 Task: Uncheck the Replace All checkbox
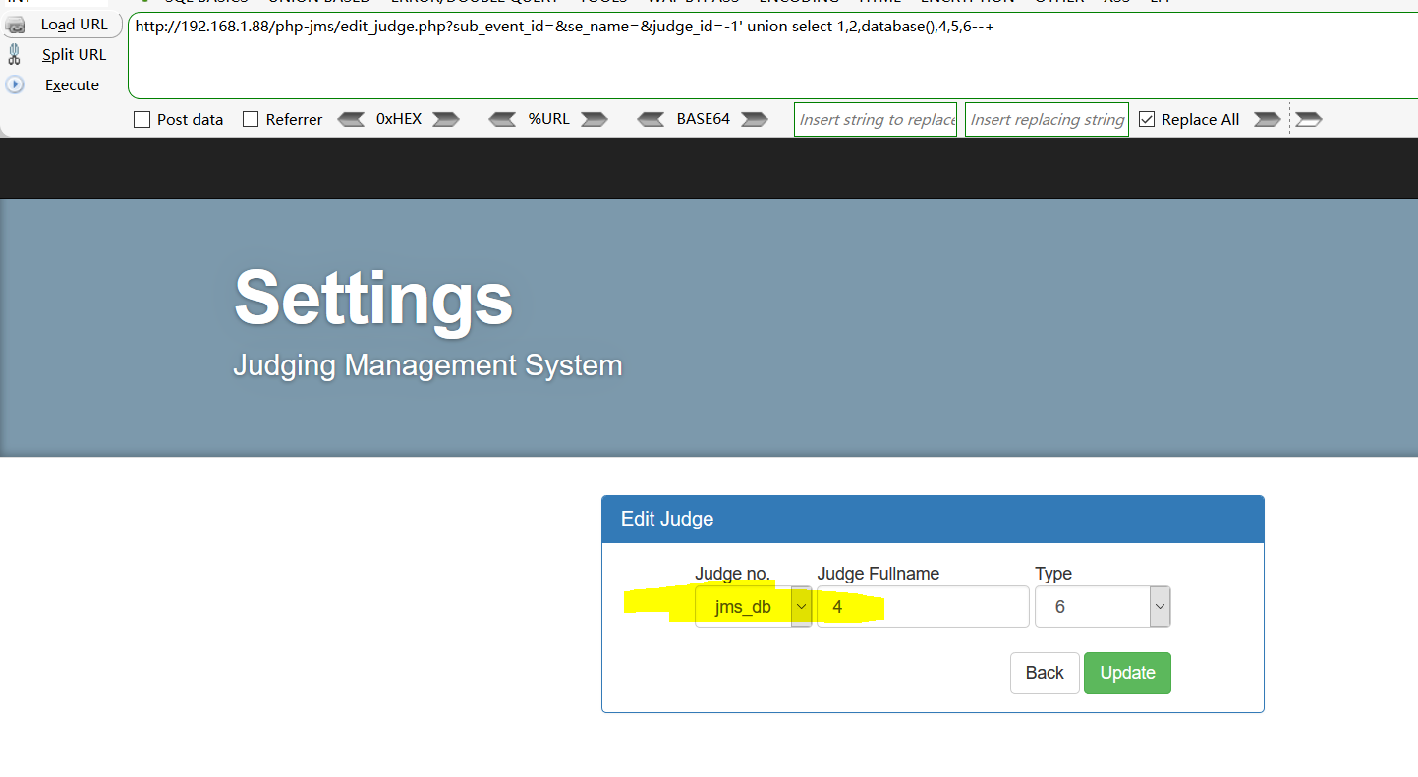pyautogui.click(x=1147, y=119)
